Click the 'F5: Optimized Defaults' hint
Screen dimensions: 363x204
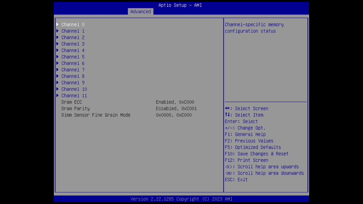253,147
